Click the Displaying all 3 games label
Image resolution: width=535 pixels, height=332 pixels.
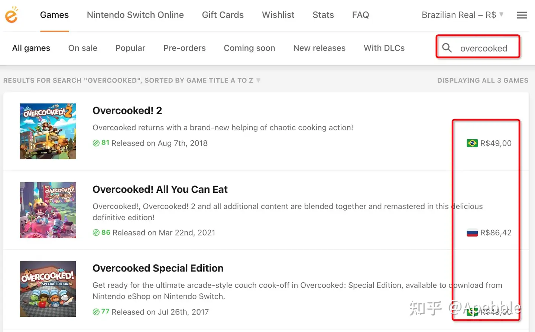tap(483, 80)
